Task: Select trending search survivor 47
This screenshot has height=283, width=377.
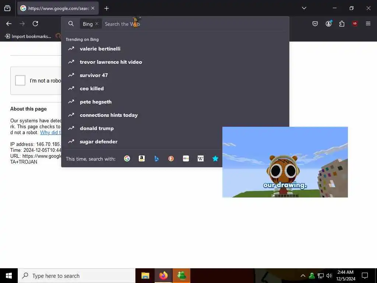Action: click(175, 75)
